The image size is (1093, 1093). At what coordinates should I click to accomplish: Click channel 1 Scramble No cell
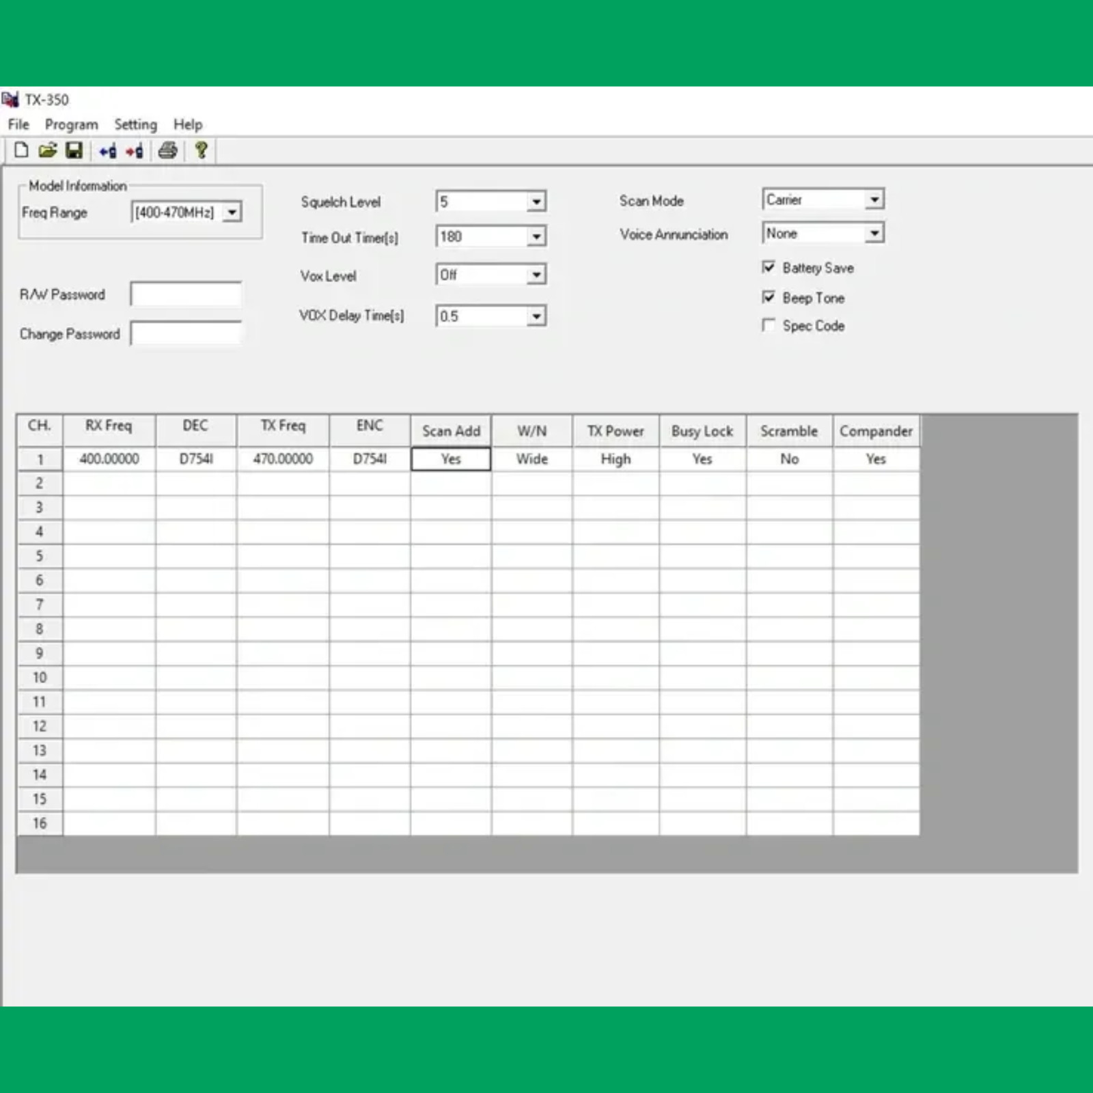coord(790,459)
